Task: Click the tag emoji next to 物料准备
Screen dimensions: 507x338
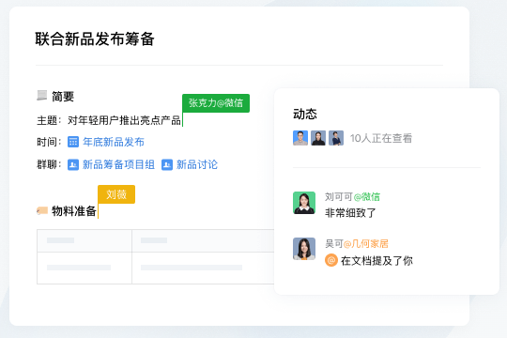Action: tap(42, 211)
